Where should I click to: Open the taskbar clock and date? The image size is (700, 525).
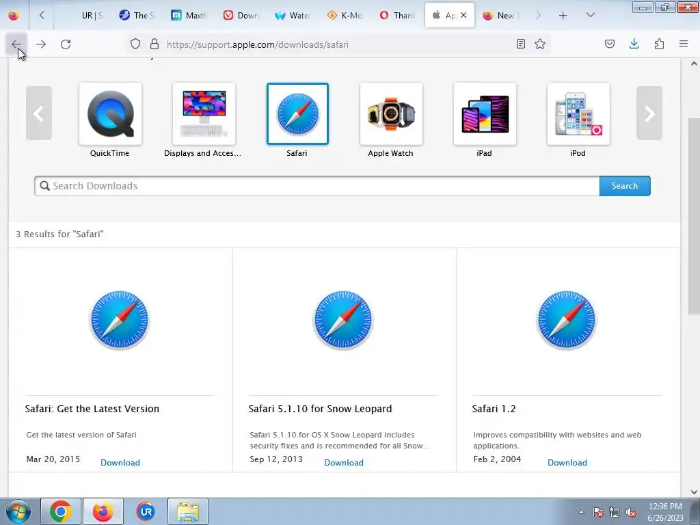[x=665, y=512]
